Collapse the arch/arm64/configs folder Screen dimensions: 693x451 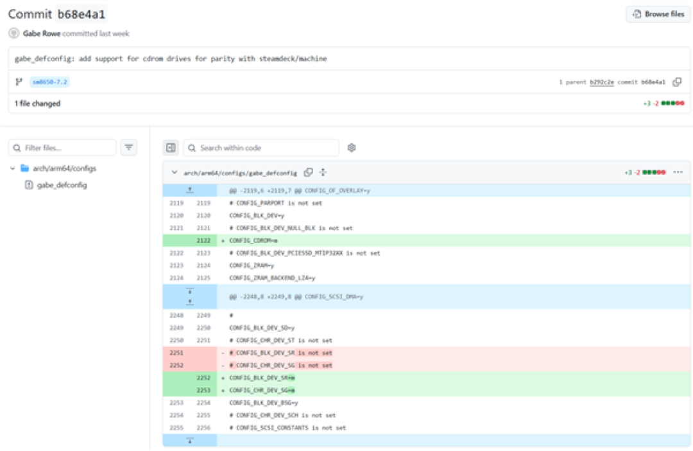(x=12, y=168)
